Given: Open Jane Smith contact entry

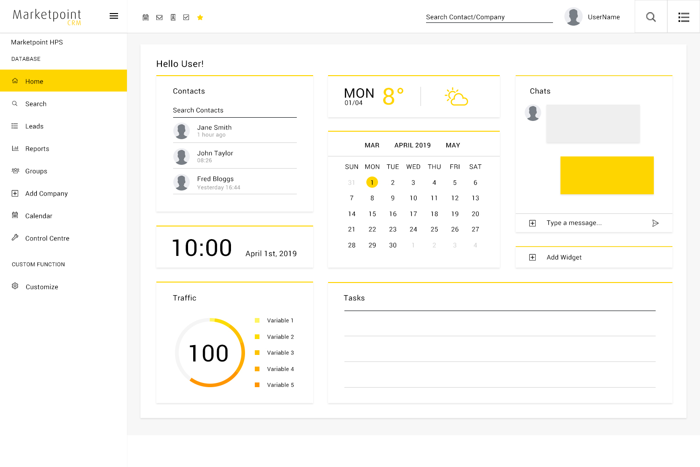Looking at the screenshot, I should [x=214, y=130].
